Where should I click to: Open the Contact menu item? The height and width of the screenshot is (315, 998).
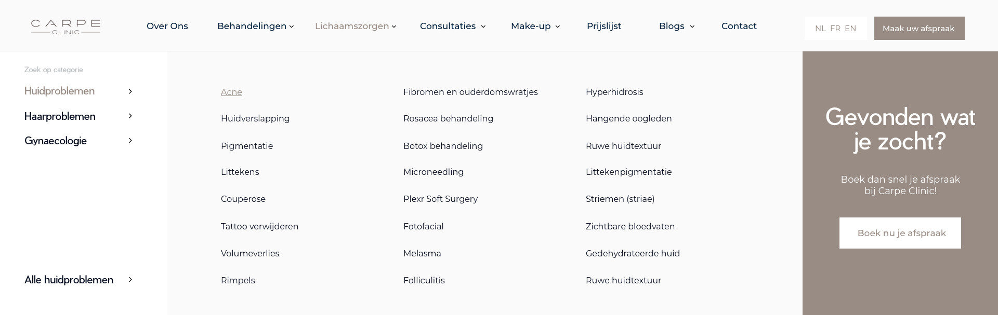[739, 26]
